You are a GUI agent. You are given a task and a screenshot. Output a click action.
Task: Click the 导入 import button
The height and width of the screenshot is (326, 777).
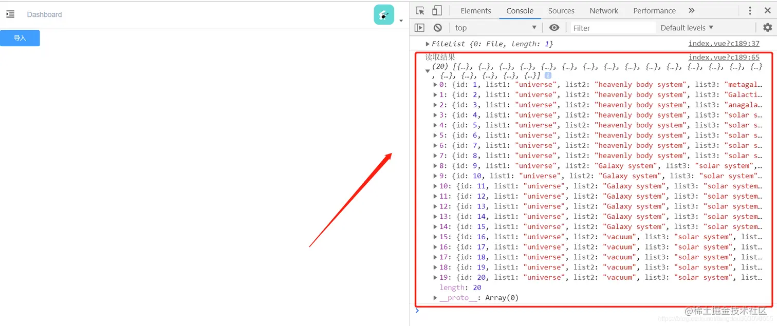click(20, 38)
